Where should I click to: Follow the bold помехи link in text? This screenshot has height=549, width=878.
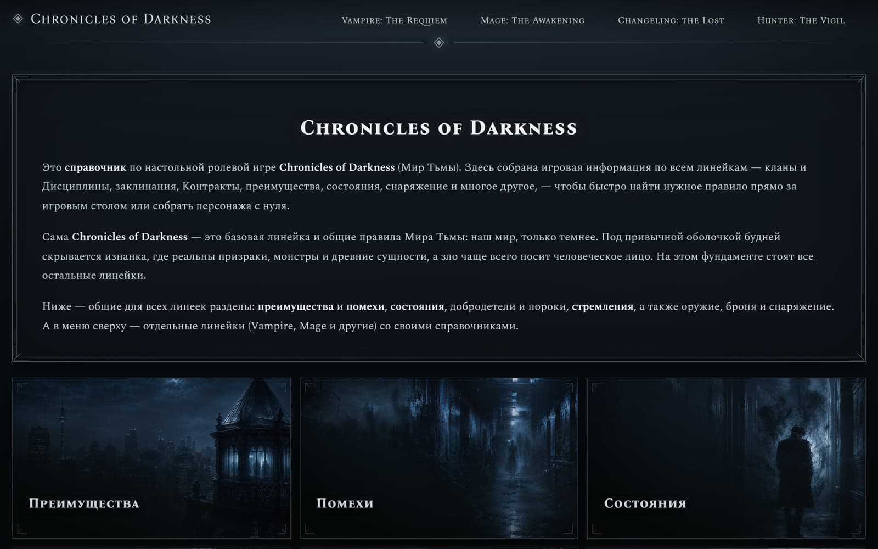point(365,306)
